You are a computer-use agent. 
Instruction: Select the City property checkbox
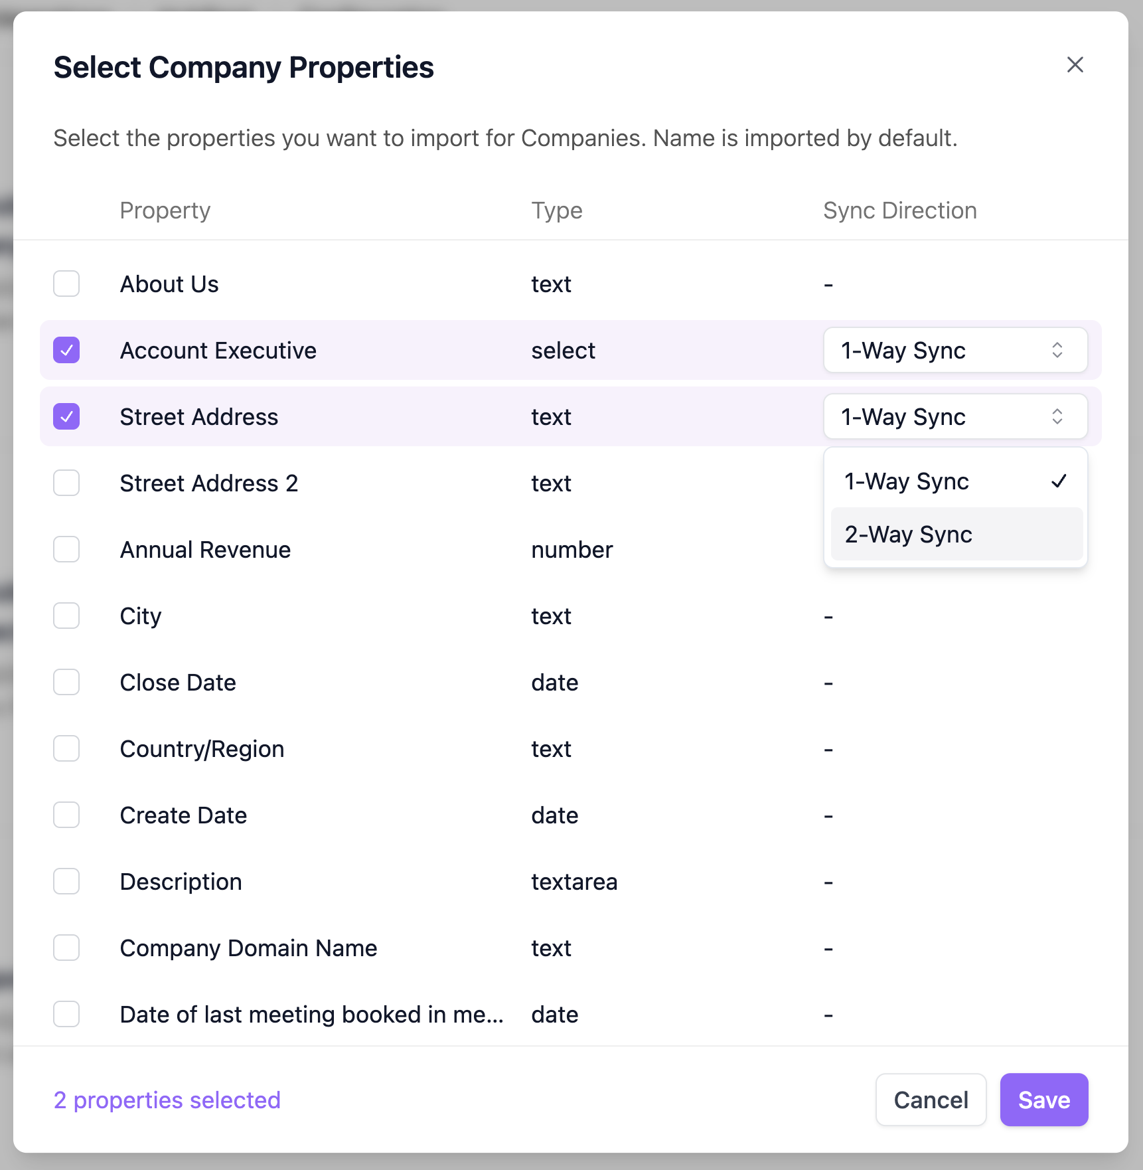66,616
